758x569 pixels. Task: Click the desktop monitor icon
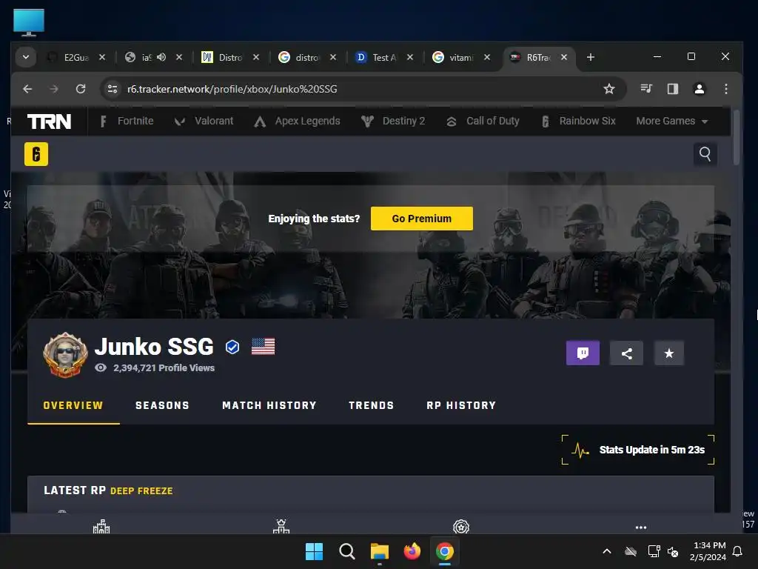(29, 22)
